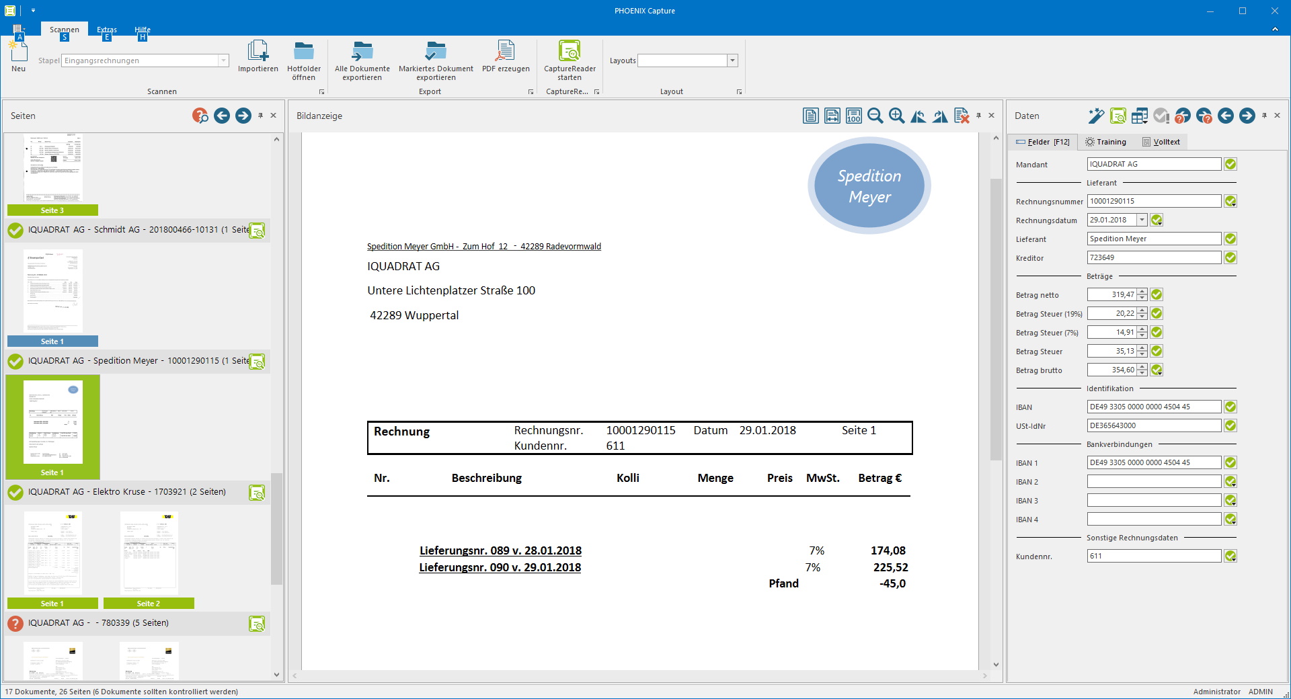Zoom out in the Bildanzeige toolbar
This screenshot has width=1291, height=699.
(x=875, y=116)
